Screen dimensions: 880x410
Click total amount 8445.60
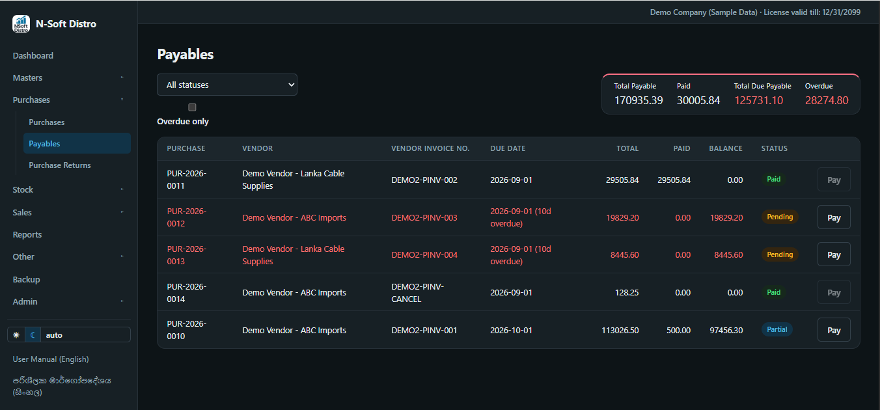pos(625,254)
